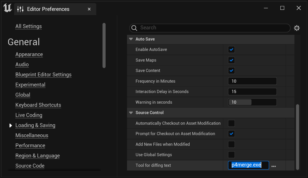Click the Frequency in Minutes input field
308x178 pixels.
(x=252, y=81)
